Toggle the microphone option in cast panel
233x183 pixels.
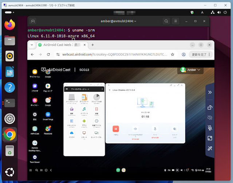pos(155,129)
